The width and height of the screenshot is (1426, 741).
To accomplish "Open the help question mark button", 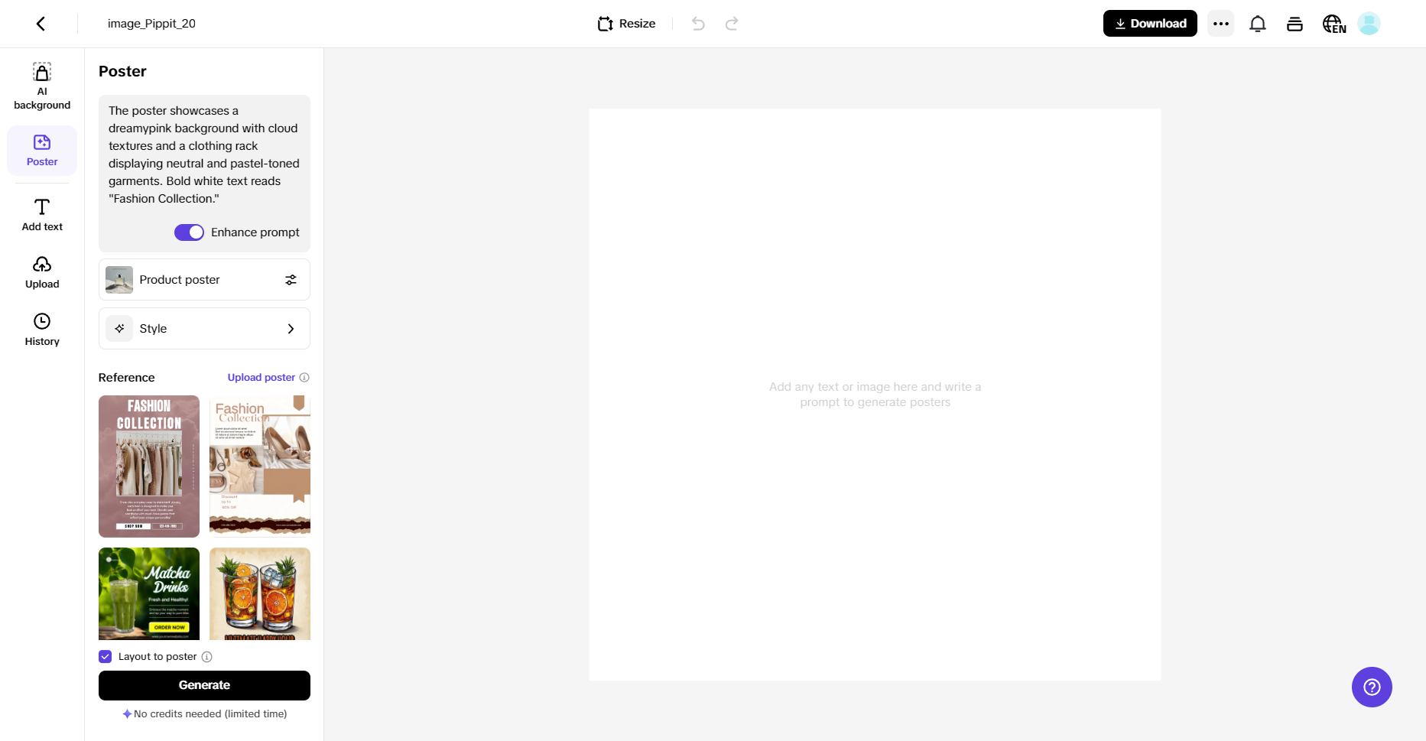I will (1371, 687).
